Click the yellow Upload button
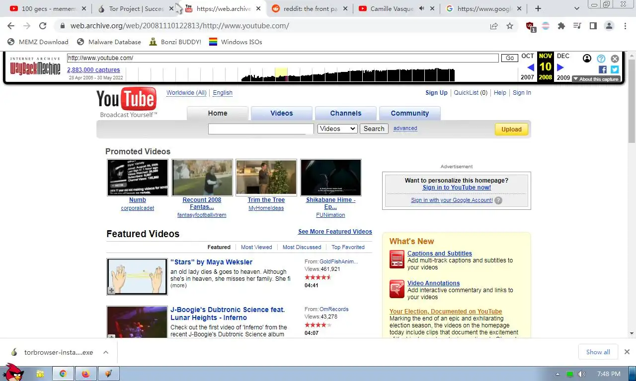 [x=511, y=129]
